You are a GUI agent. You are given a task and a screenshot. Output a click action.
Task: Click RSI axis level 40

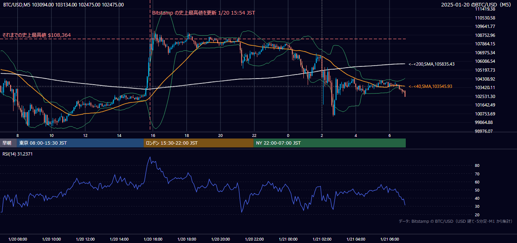click(477, 198)
